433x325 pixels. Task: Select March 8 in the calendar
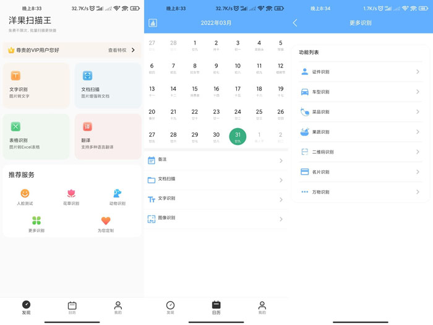point(195,67)
